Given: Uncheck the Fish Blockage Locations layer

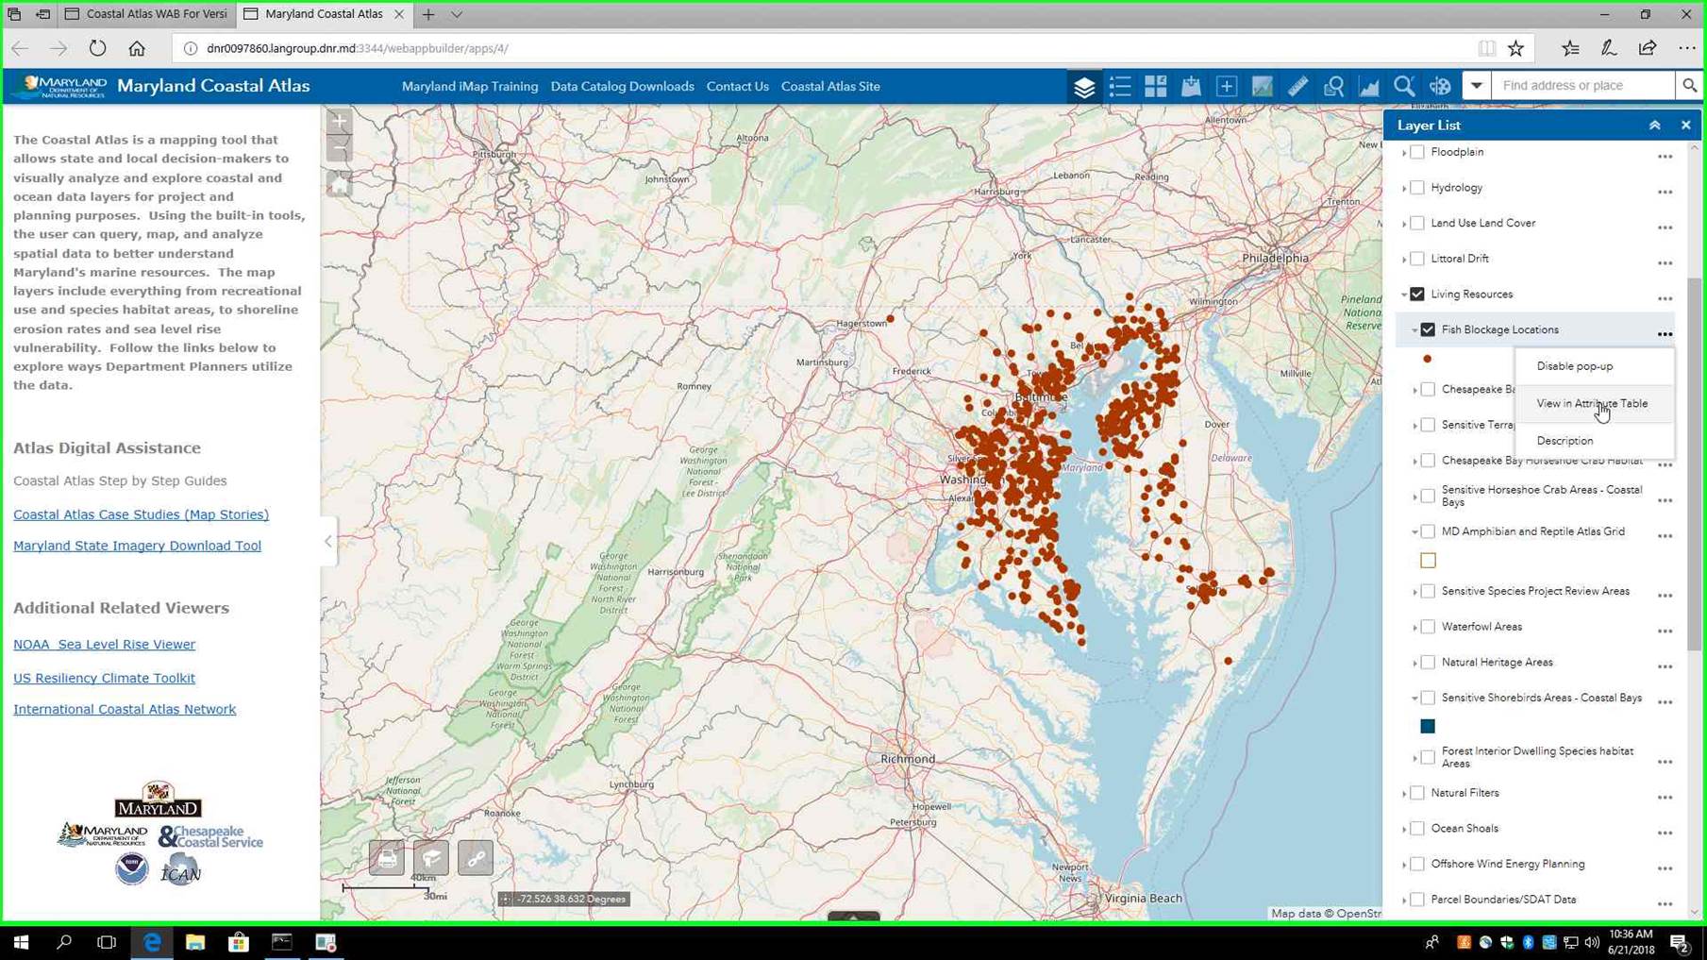Looking at the screenshot, I should 1428,329.
